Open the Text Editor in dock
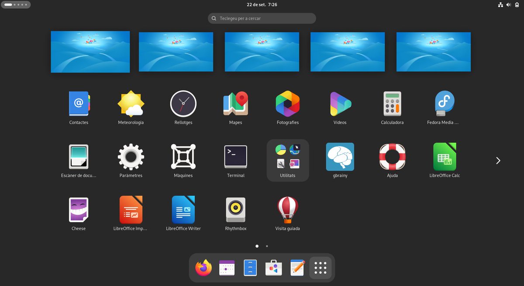 [297, 268]
